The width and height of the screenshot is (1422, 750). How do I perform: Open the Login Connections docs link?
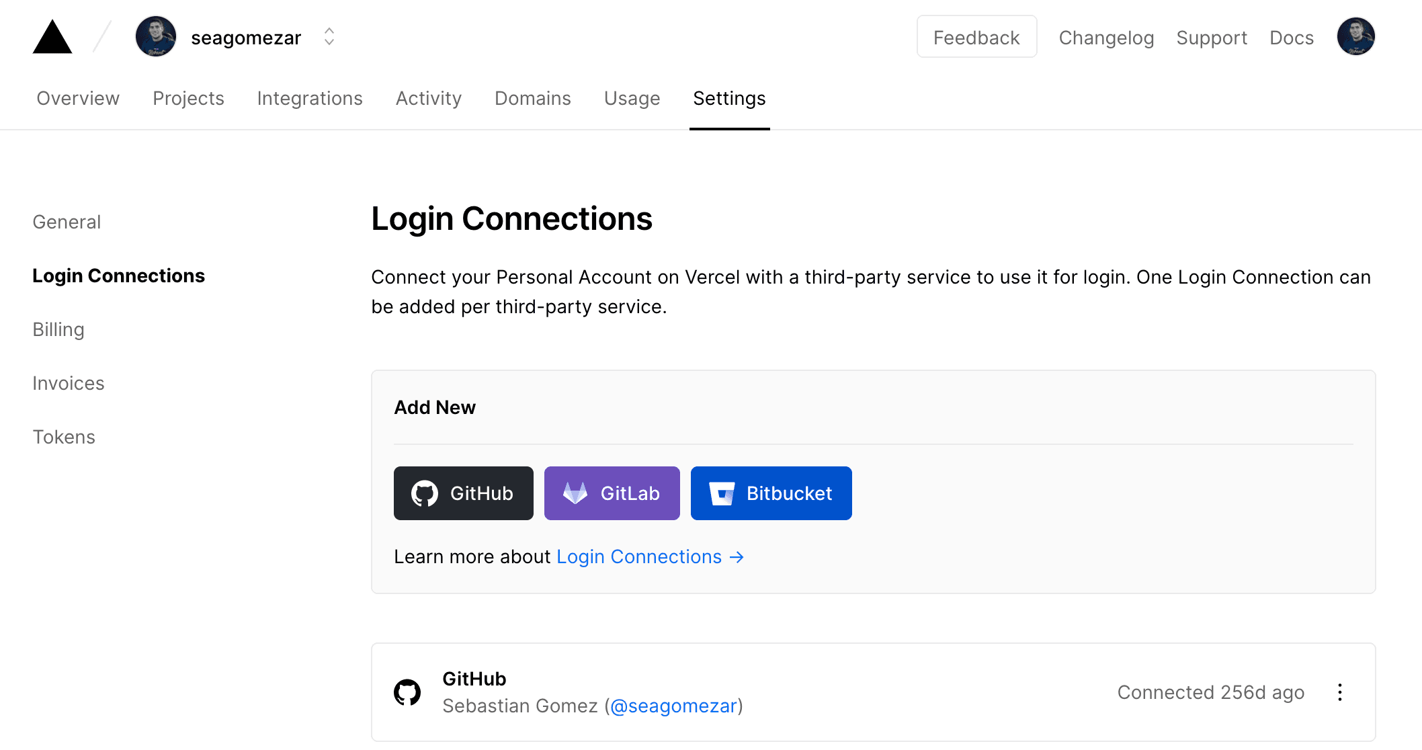pos(638,556)
